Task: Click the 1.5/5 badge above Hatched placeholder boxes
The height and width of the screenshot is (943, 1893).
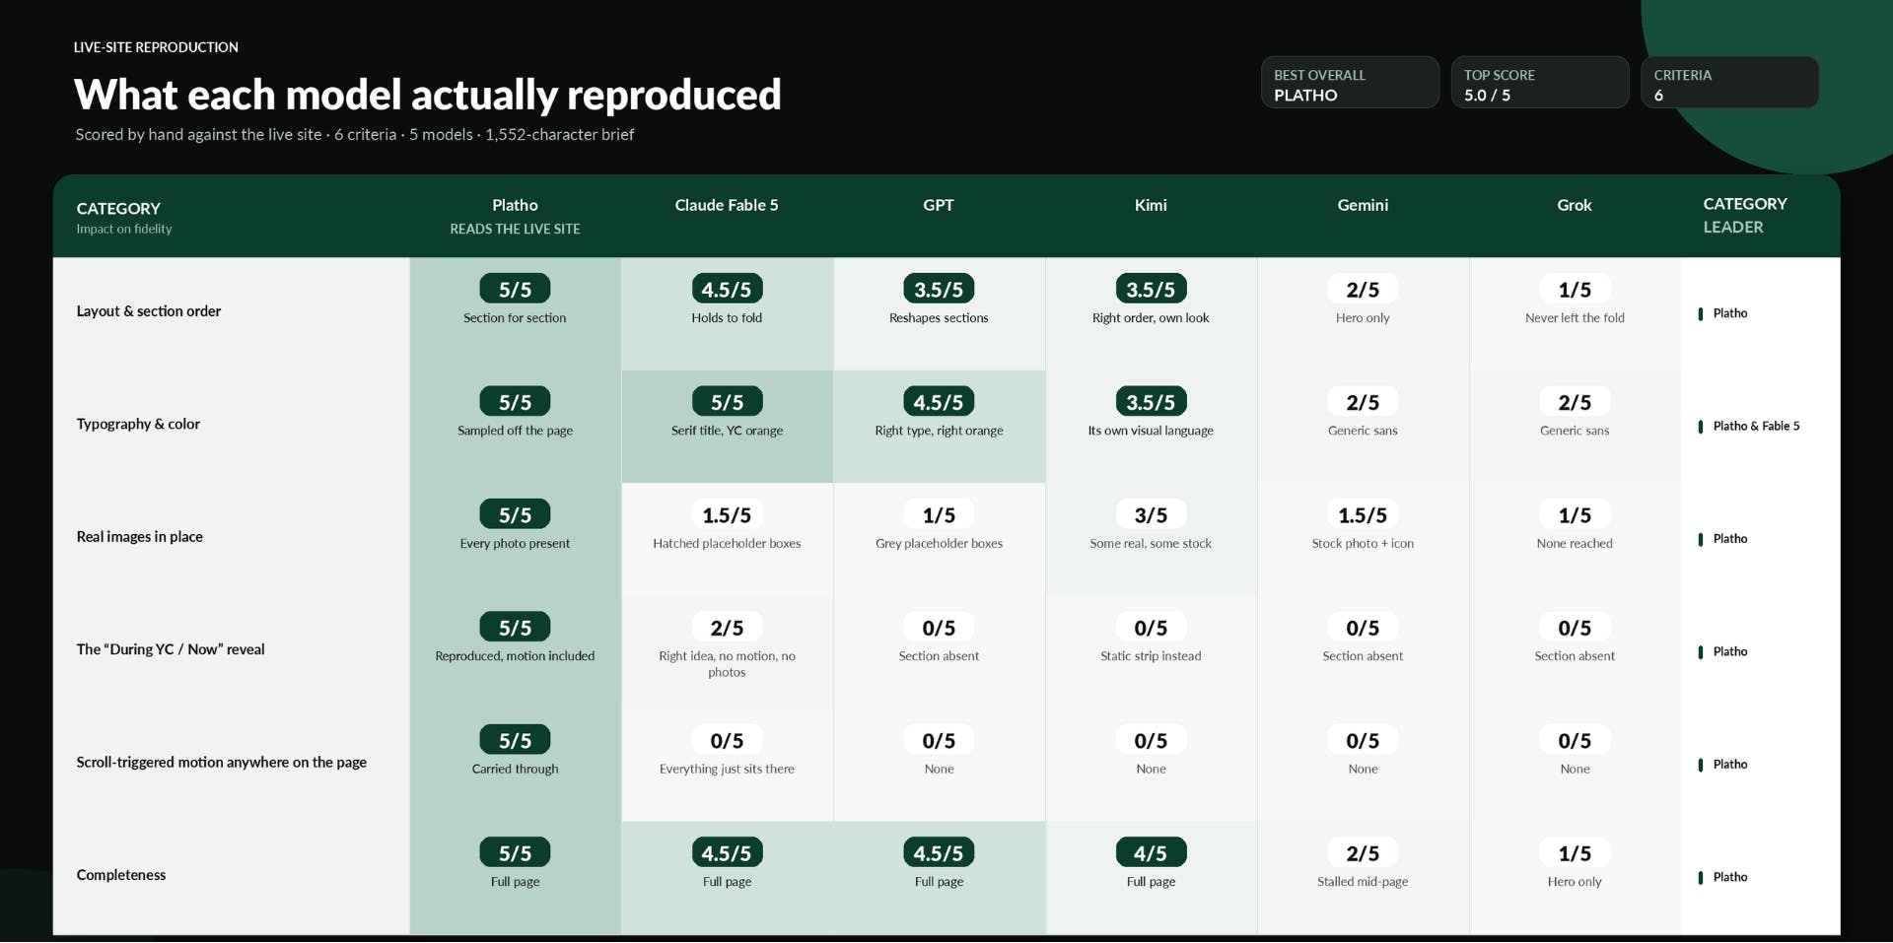Action: pos(727,514)
